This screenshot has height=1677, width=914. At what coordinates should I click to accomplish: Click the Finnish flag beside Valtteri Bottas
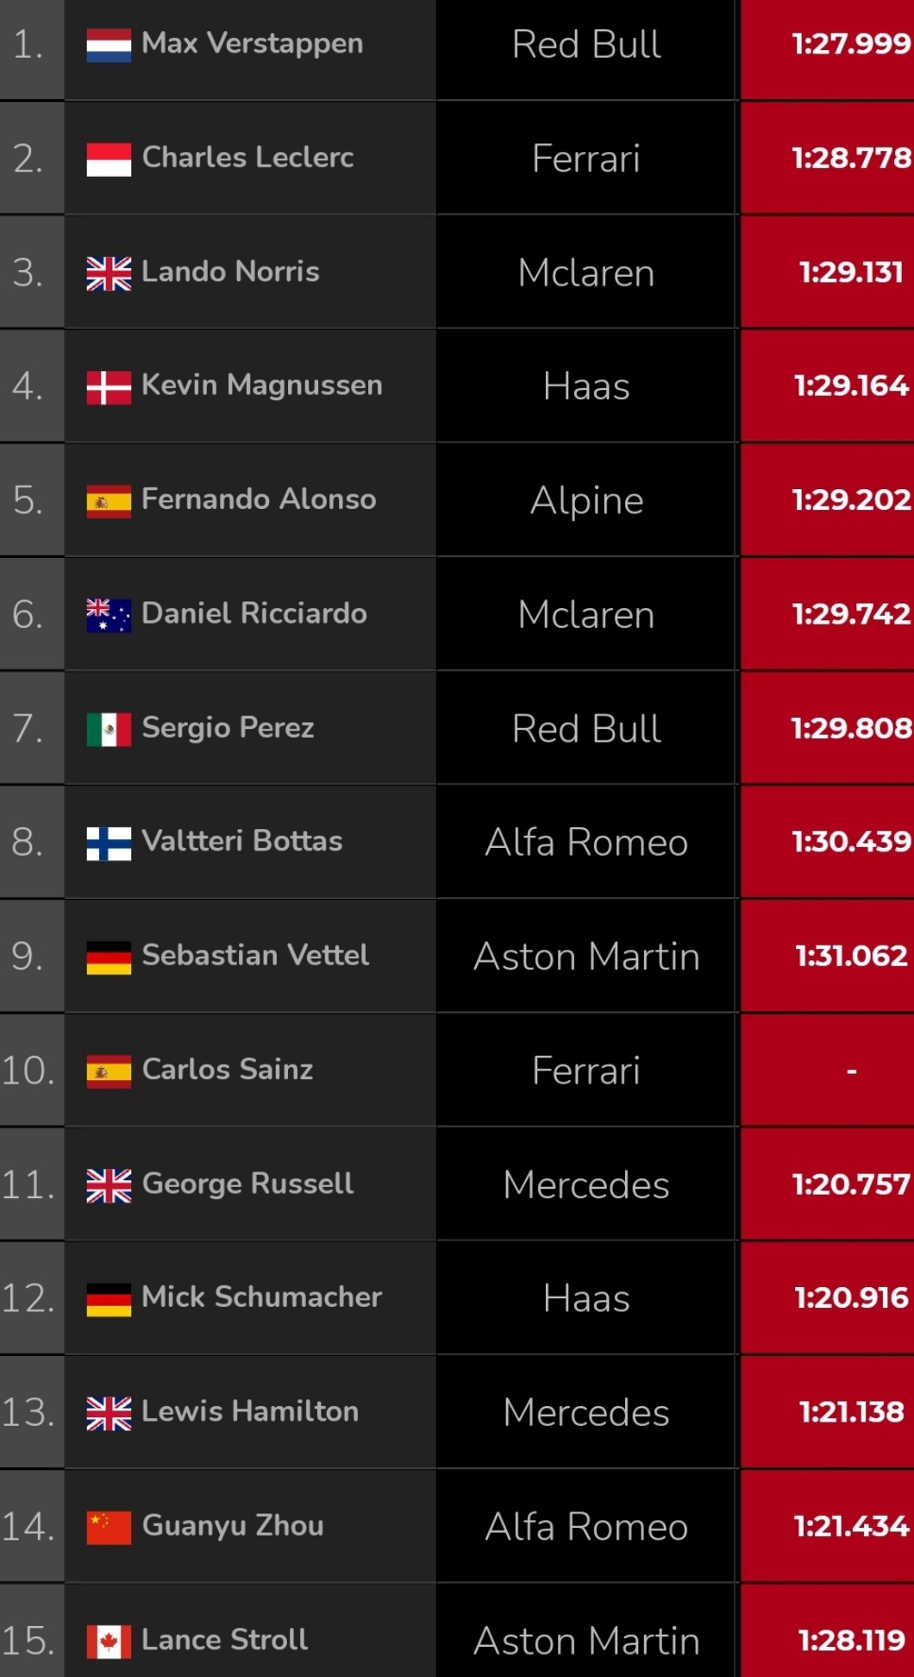coord(109,843)
